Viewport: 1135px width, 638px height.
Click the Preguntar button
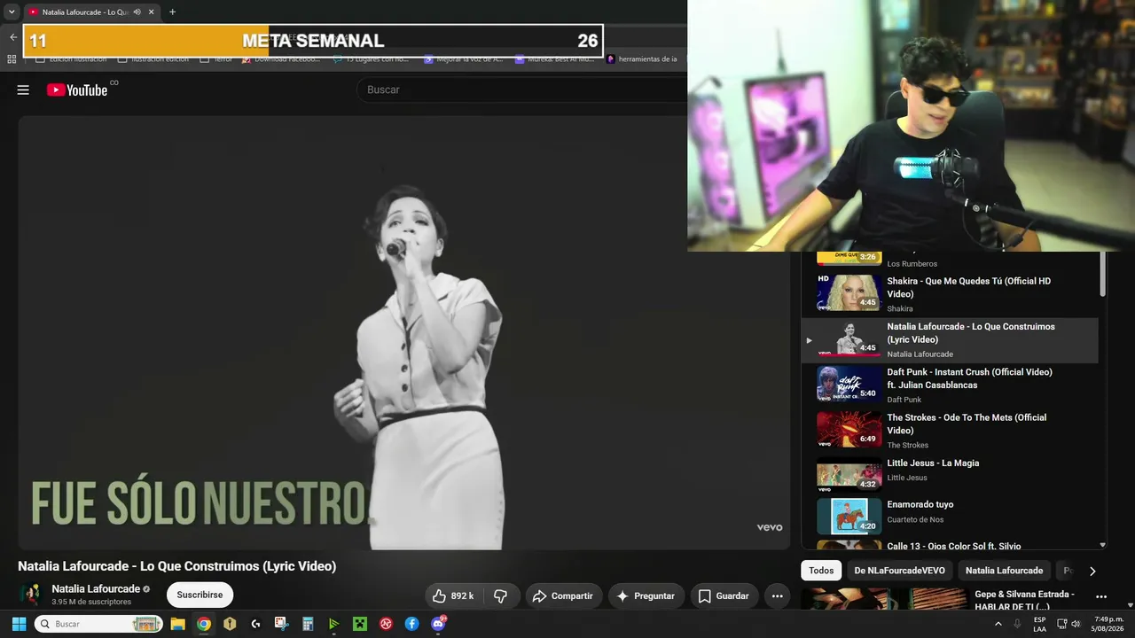pyautogui.click(x=646, y=596)
